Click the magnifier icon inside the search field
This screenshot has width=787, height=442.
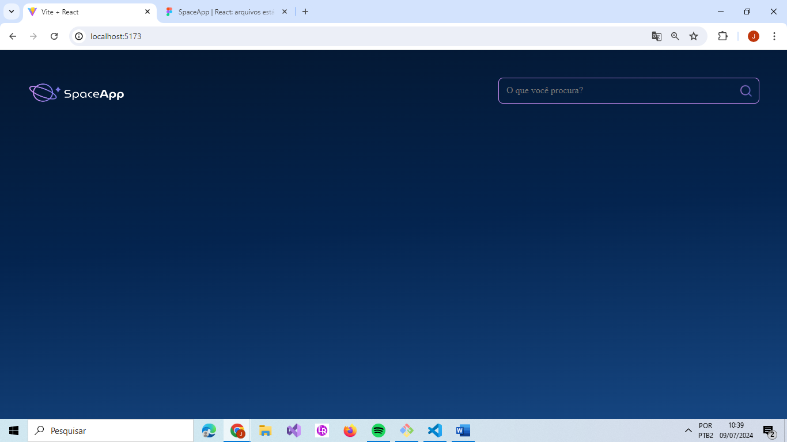tap(746, 91)
